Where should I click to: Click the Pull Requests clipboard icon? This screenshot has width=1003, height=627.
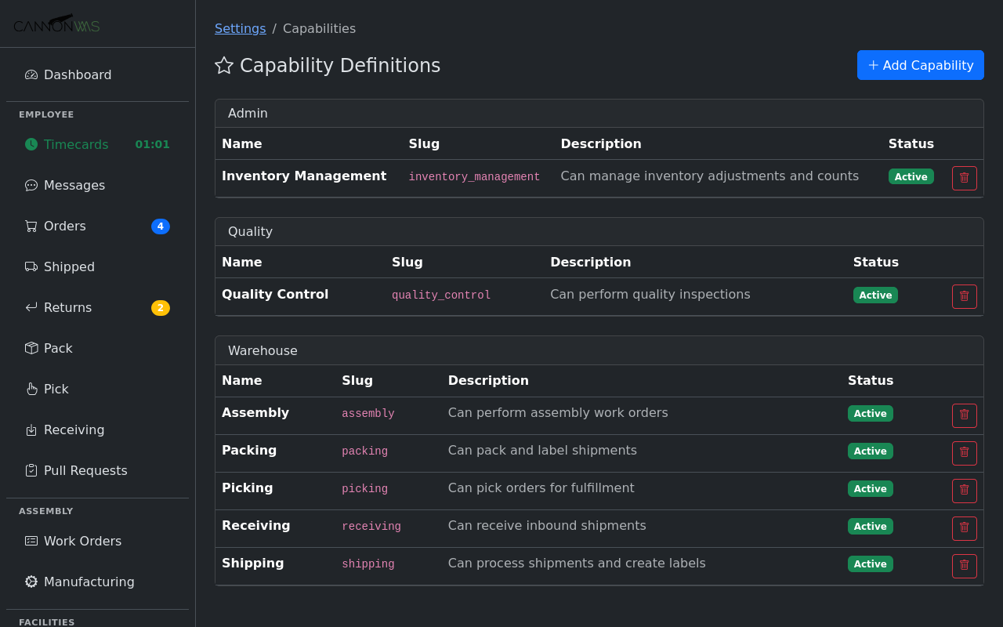(x=31, y=470)
